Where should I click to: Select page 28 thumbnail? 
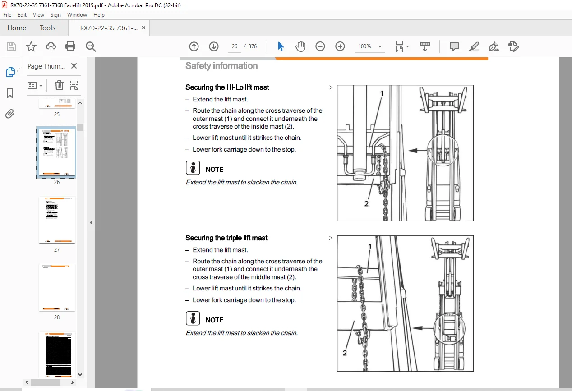57,288
